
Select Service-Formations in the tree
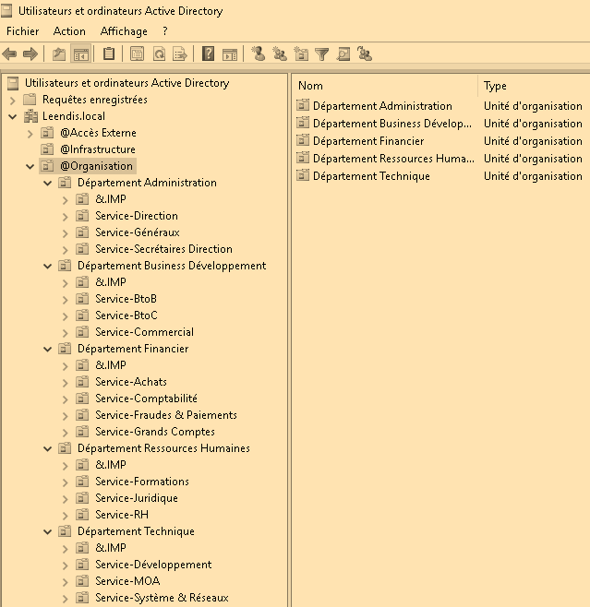[x=142, y=482]
